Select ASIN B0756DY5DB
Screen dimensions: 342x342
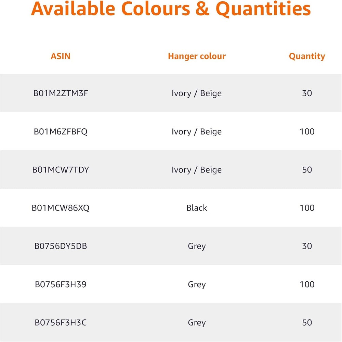[x=61, y=246]
